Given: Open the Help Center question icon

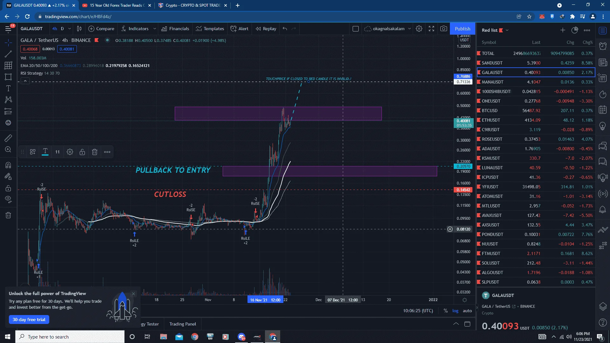Looking at the screenshot, I should (603, 323).
